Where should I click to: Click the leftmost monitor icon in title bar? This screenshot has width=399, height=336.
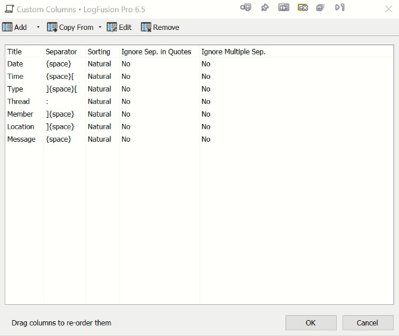pos(246,8)
